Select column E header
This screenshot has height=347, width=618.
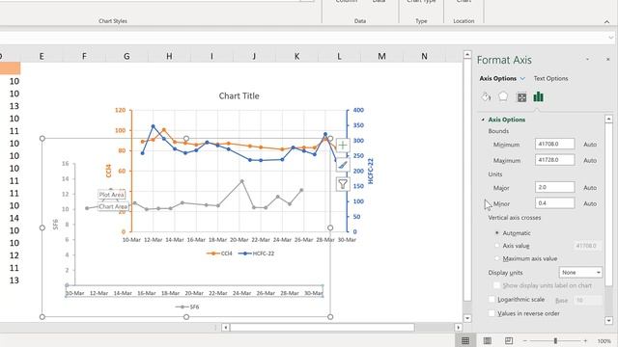coord(42,56)
